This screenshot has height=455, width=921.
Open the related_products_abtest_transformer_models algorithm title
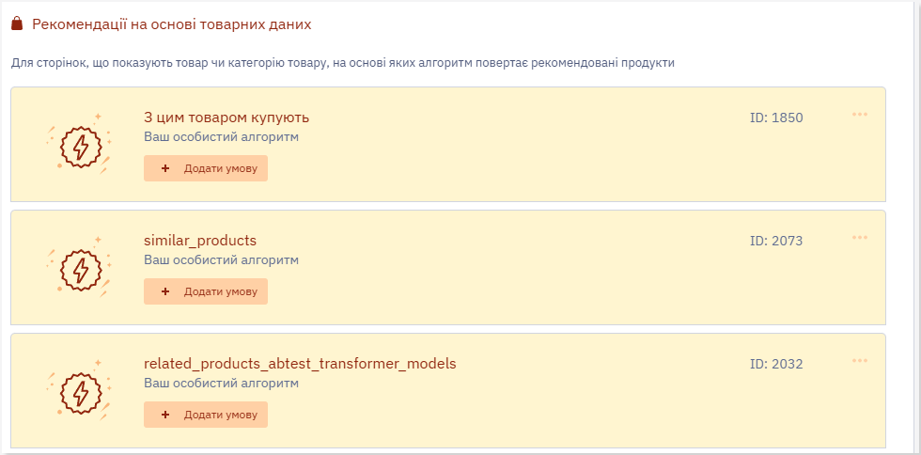(300, 364)
